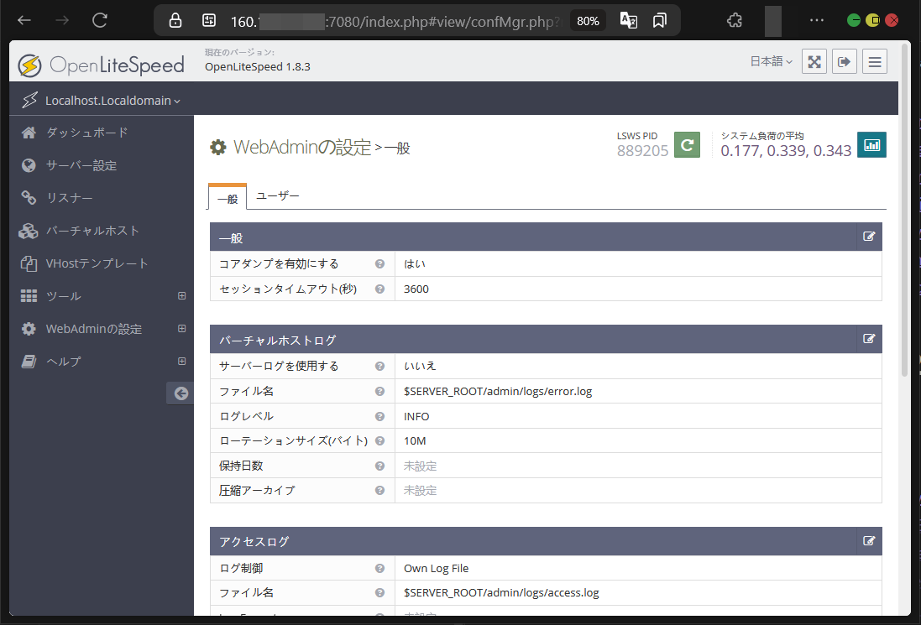Show help for 保持日数
The height and width of the screenshot is (625, 921).
click(380, 466)
